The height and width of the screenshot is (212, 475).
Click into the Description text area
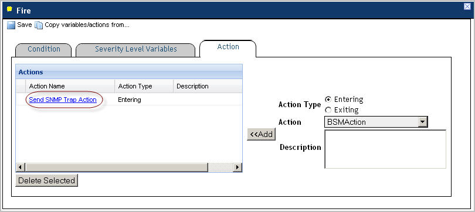(x=385, y=149)
